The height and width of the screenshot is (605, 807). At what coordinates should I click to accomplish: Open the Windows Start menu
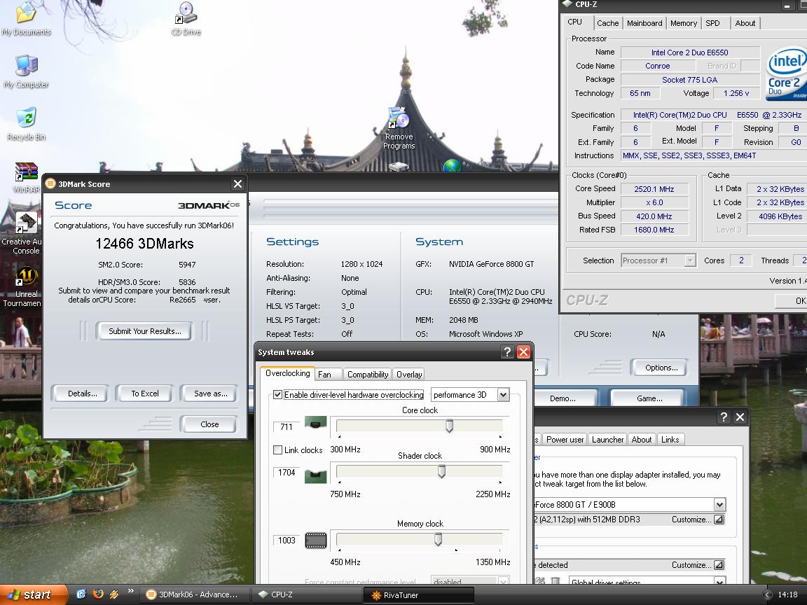pos(33,594)
